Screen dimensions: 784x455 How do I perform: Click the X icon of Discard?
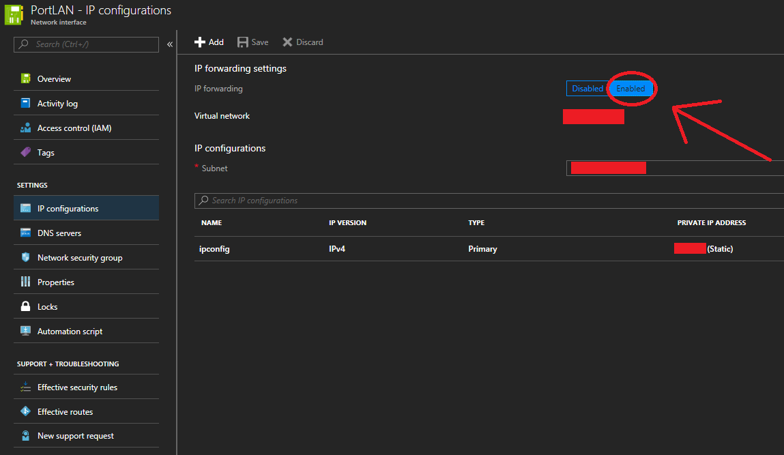pos(287,42)
